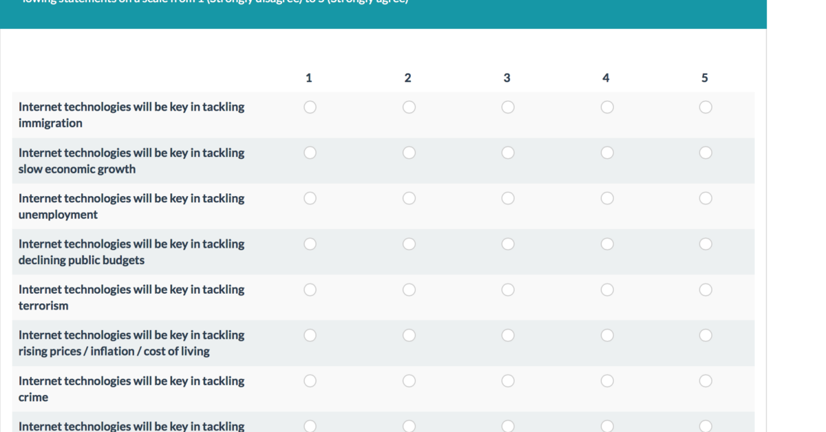This screenshot has height=432, width=826.
Task: Choose rating 3 for tackling terrorism
Action: (508, 290)
